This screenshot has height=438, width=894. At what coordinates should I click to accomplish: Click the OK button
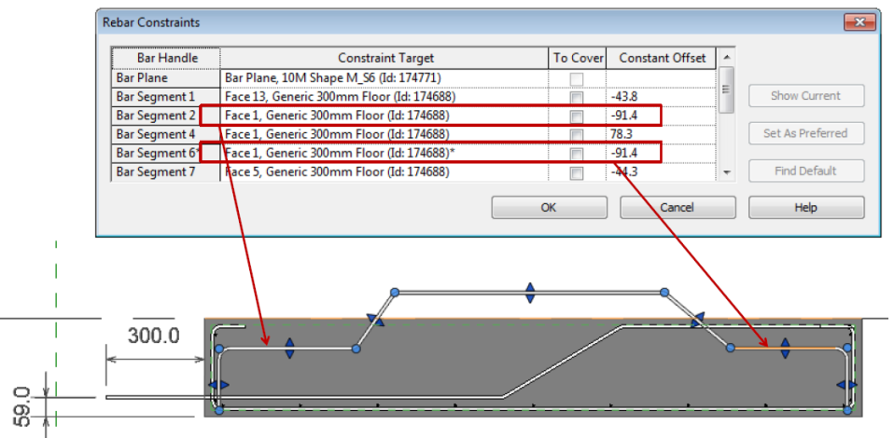(548, 207)
